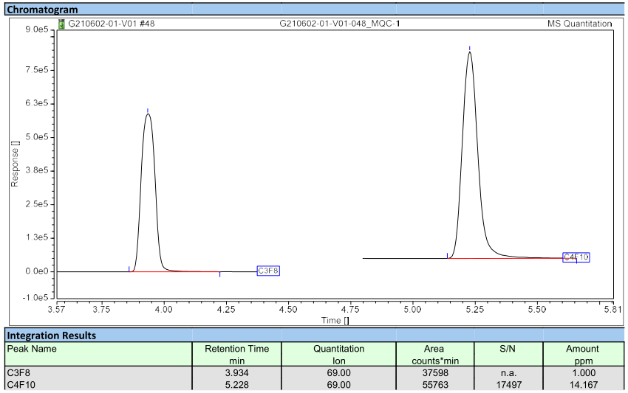Click the green sample vial icon
Viewport: 628px width, 393px height.
[61, 24]
